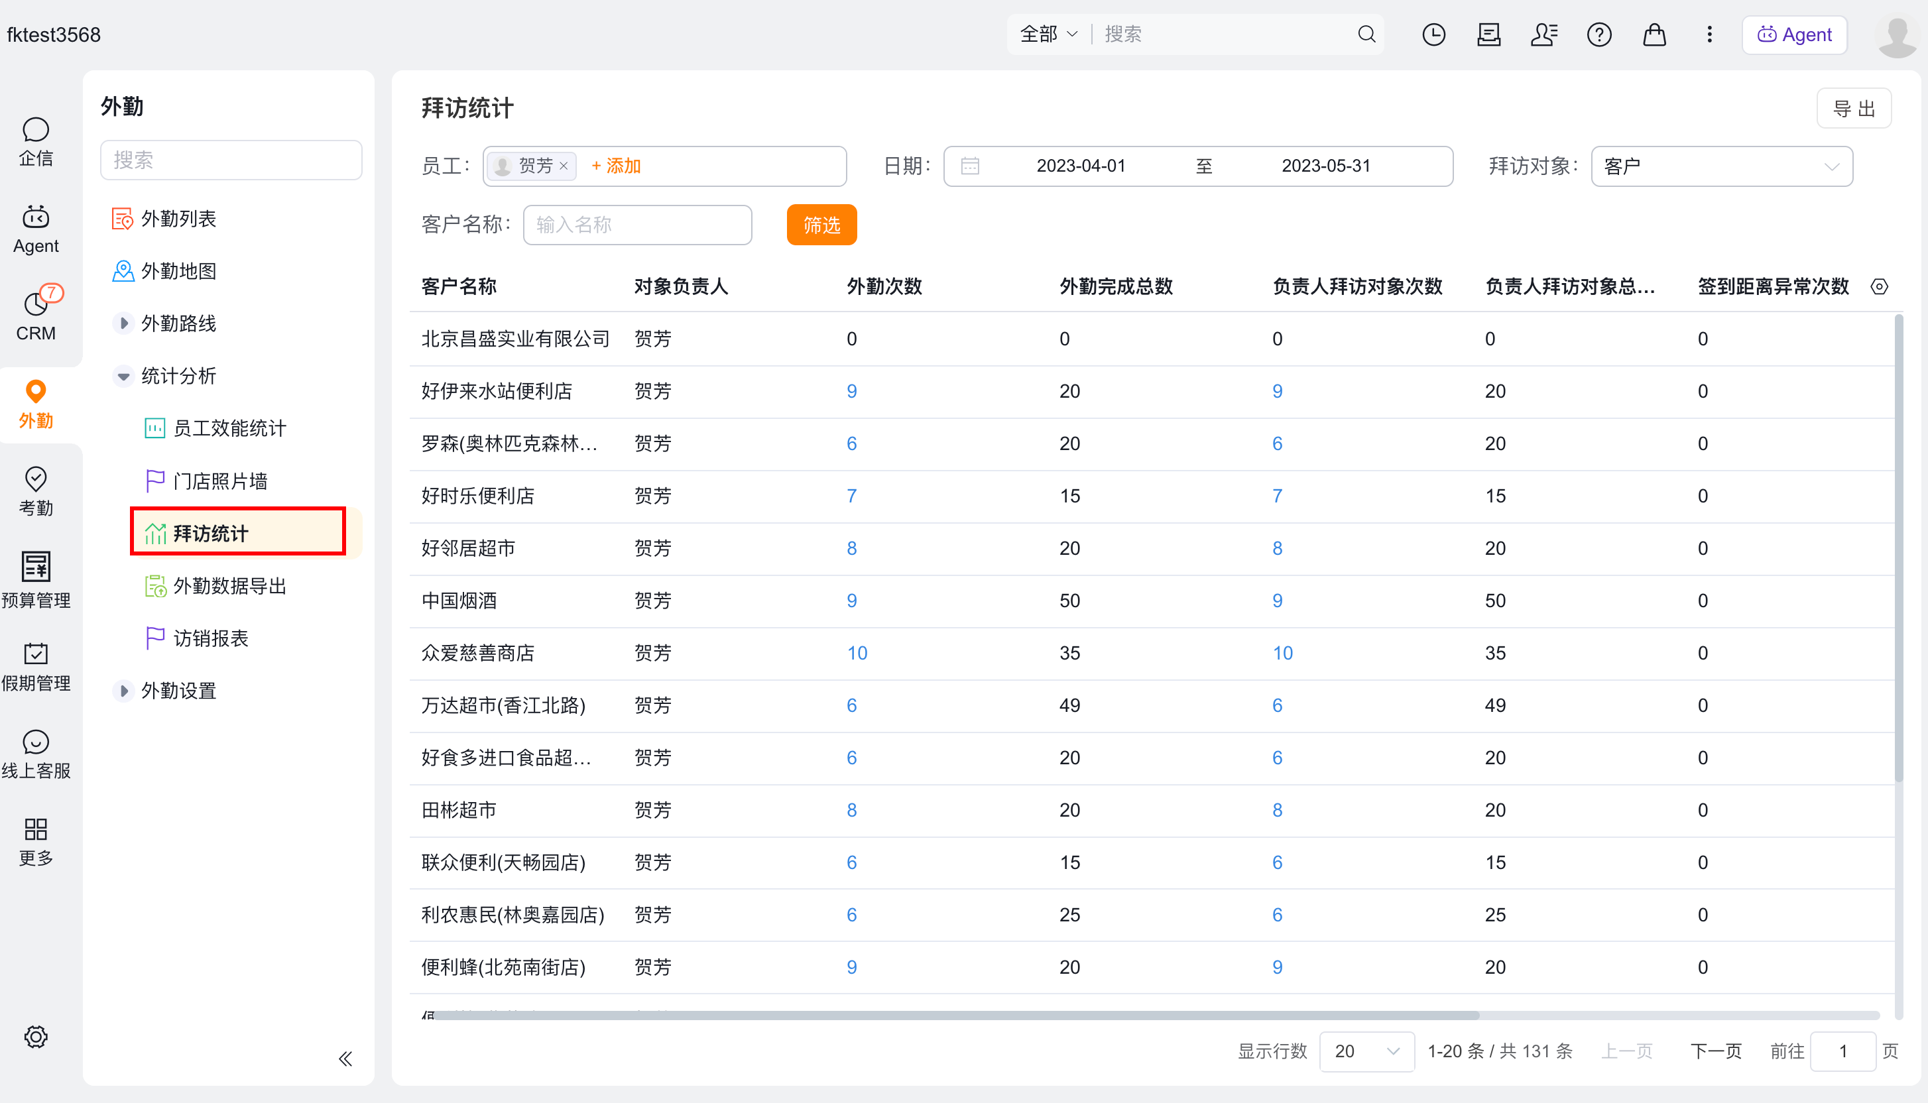Open the 显示行数 20 dropdown
This screenshot has width=1928, height=1103.
click(1366, 1051)
